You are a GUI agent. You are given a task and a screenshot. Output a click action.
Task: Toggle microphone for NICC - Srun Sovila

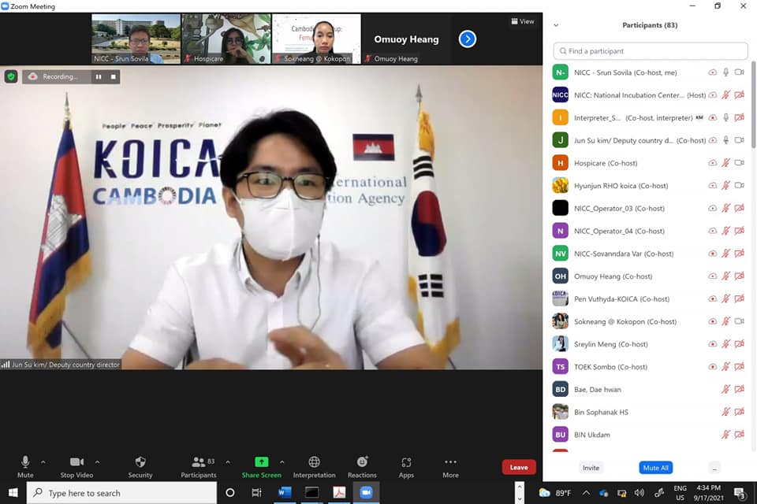[725, 72]
